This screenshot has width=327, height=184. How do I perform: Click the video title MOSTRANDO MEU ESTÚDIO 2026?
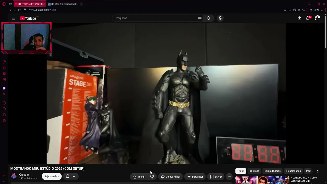47,169
